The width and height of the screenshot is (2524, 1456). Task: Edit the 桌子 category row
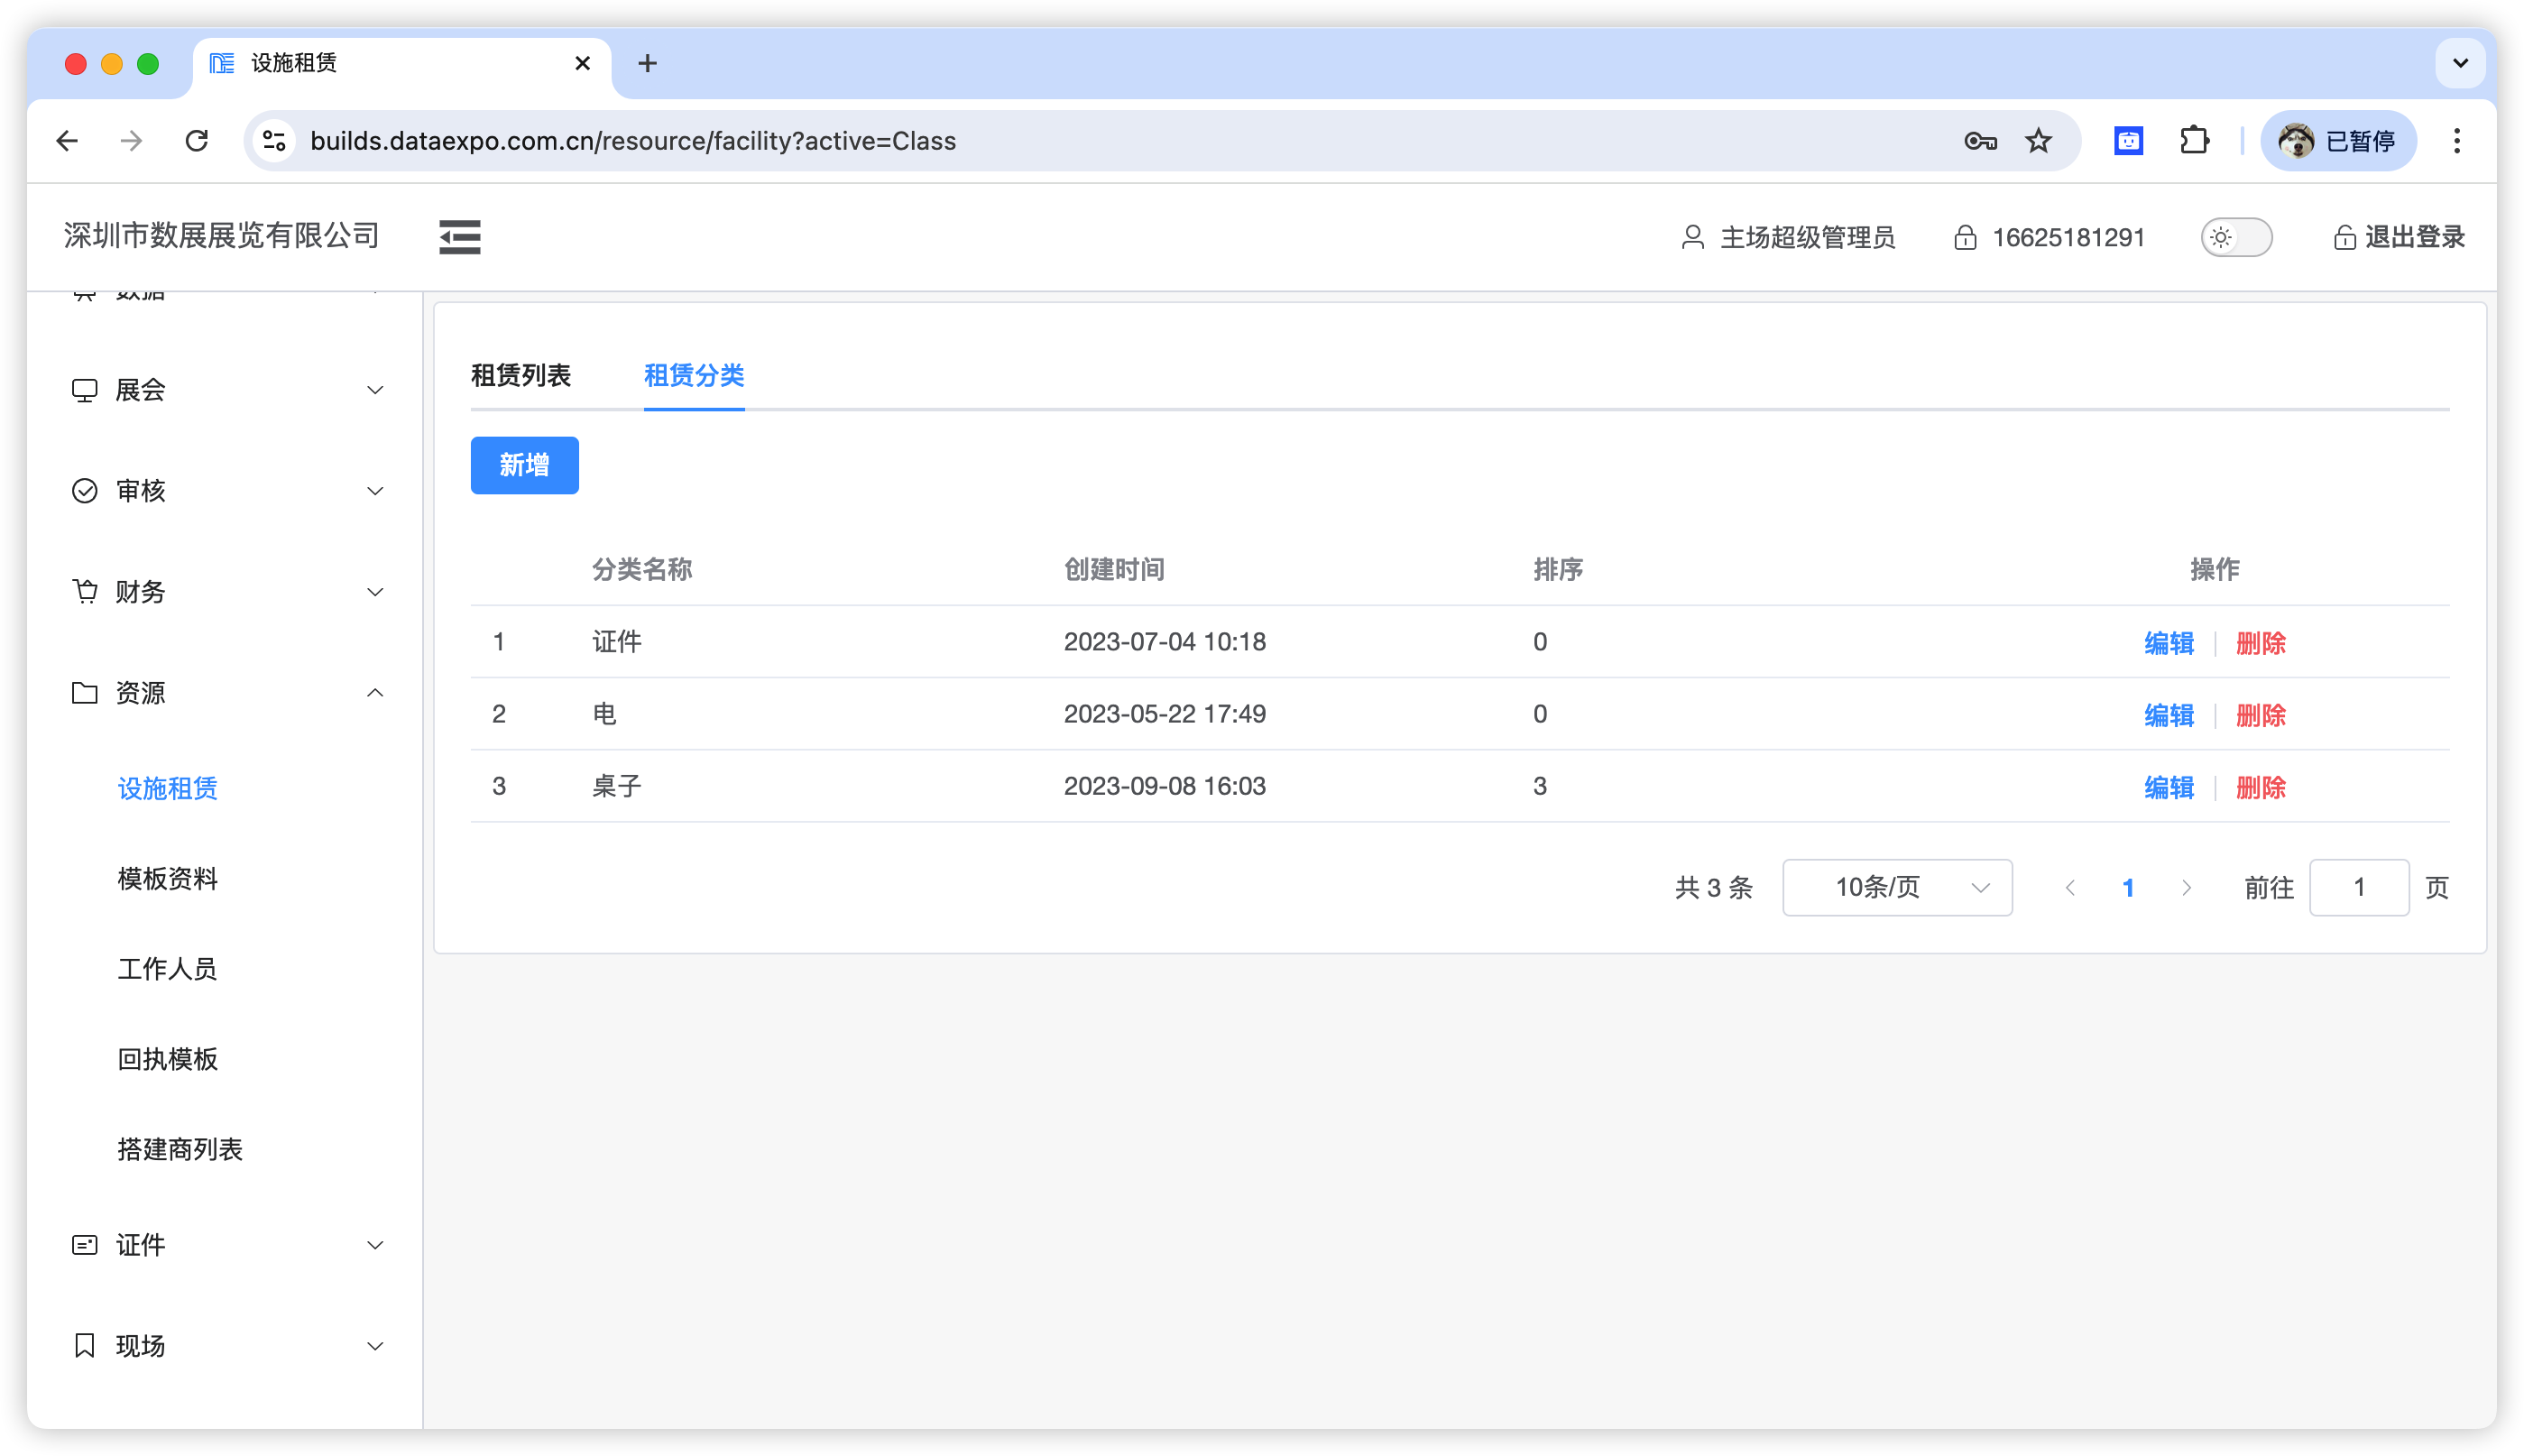[2169, 787]
